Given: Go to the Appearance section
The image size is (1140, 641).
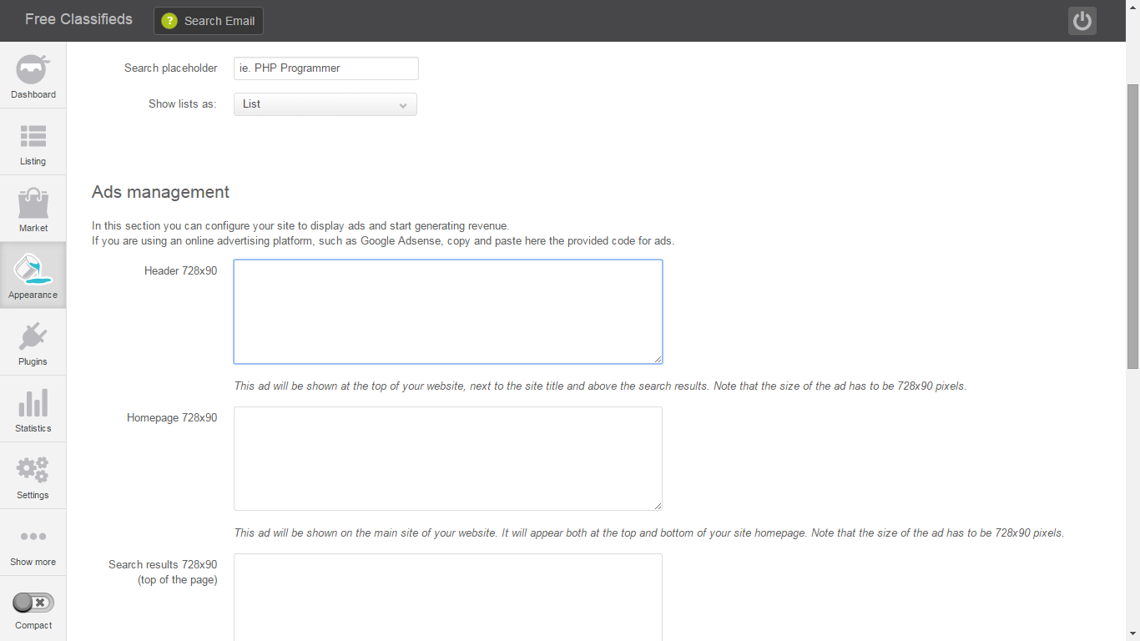Looking at the screenshot, I should click(x=33, y=275).
